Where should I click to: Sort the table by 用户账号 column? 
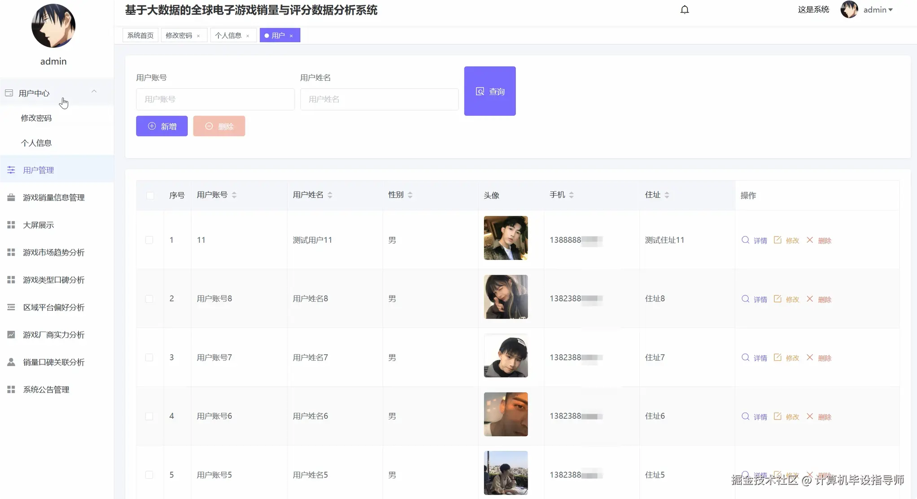tap(234, 195)
